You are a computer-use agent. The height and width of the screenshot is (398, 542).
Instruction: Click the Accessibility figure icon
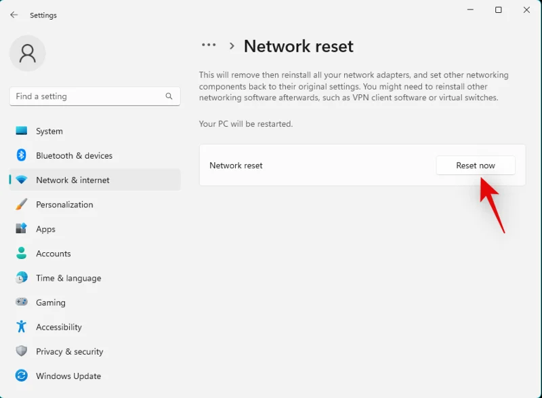click(22, 327)
